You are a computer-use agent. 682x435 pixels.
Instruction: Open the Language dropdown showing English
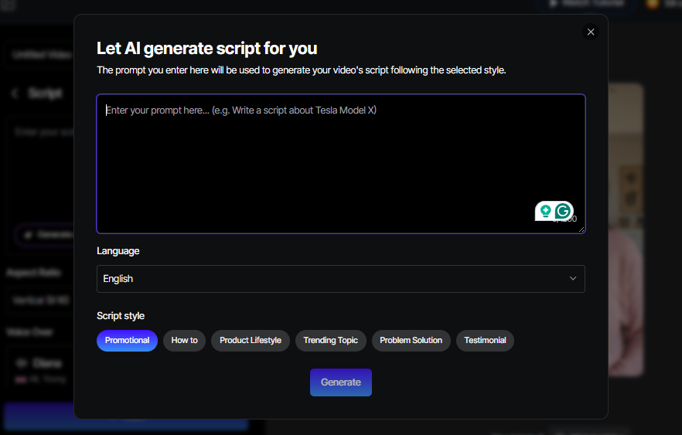[x=340, y=279]
